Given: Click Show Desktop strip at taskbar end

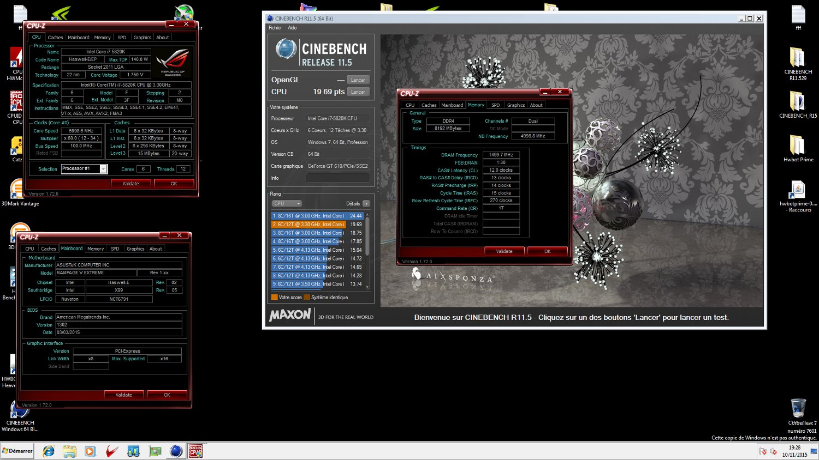Looking at the screenshot, I should pos(815,451).
